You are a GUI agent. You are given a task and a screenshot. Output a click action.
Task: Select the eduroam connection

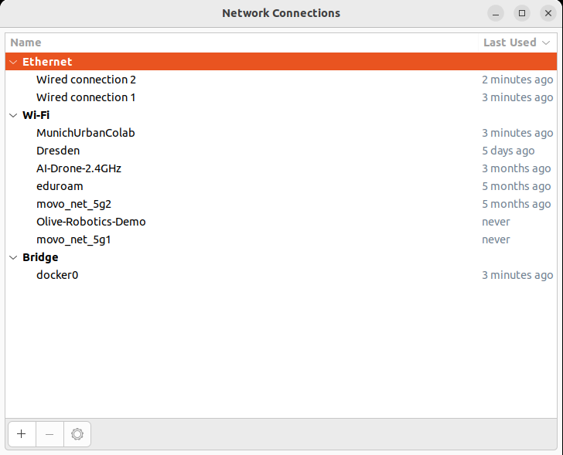tap(60, 186)
